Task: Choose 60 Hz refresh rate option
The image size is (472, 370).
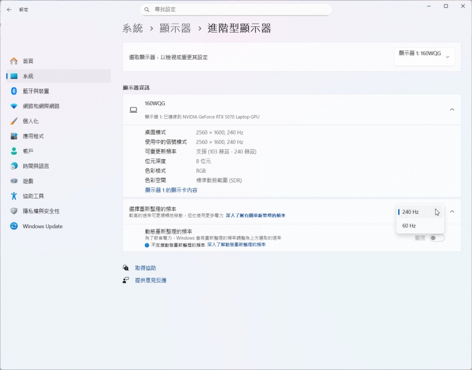Action: [409, 226]
